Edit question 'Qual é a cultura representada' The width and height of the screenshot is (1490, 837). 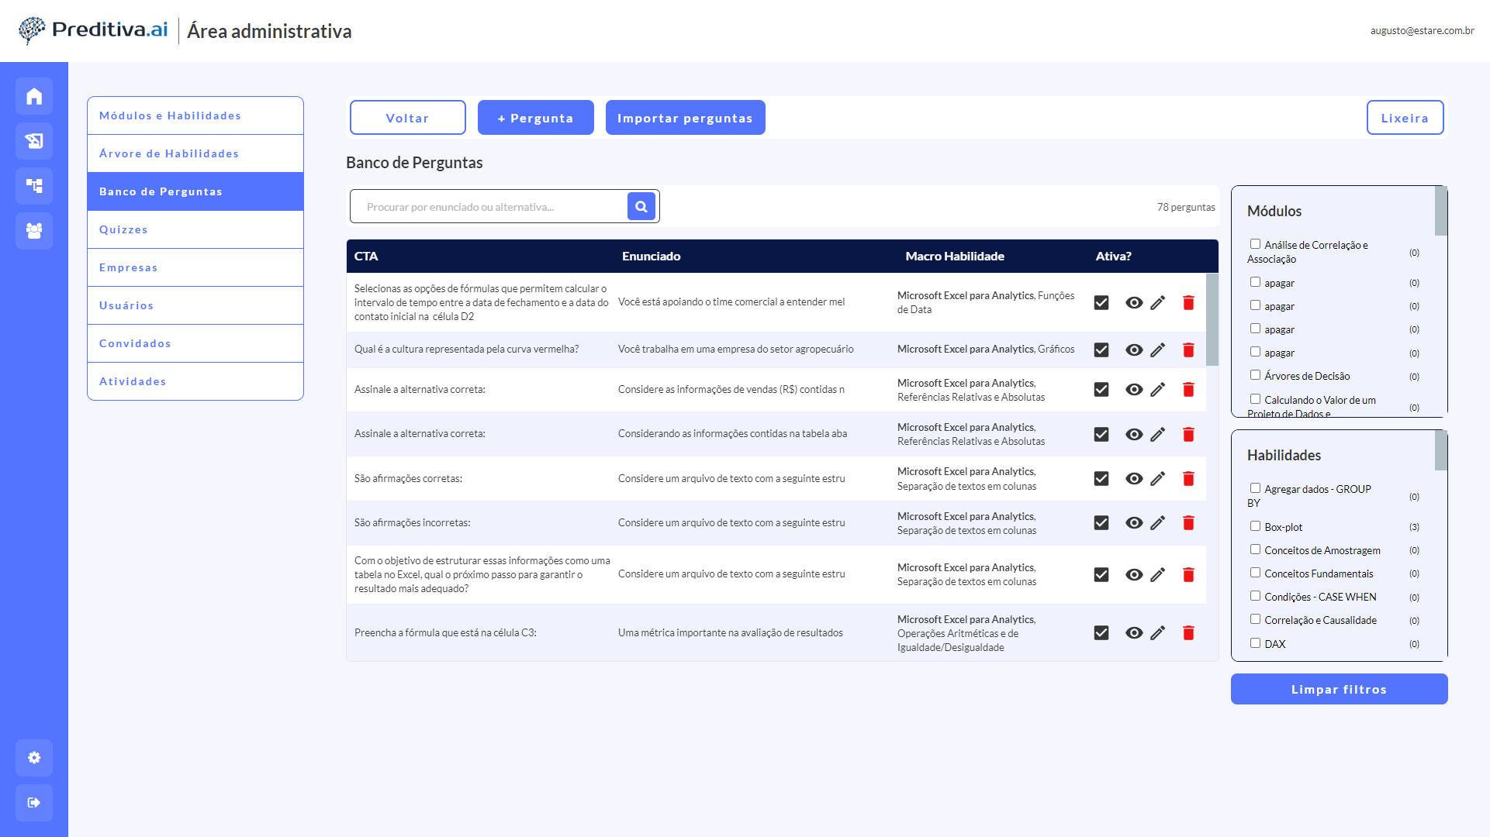(x=1158, y=350)
